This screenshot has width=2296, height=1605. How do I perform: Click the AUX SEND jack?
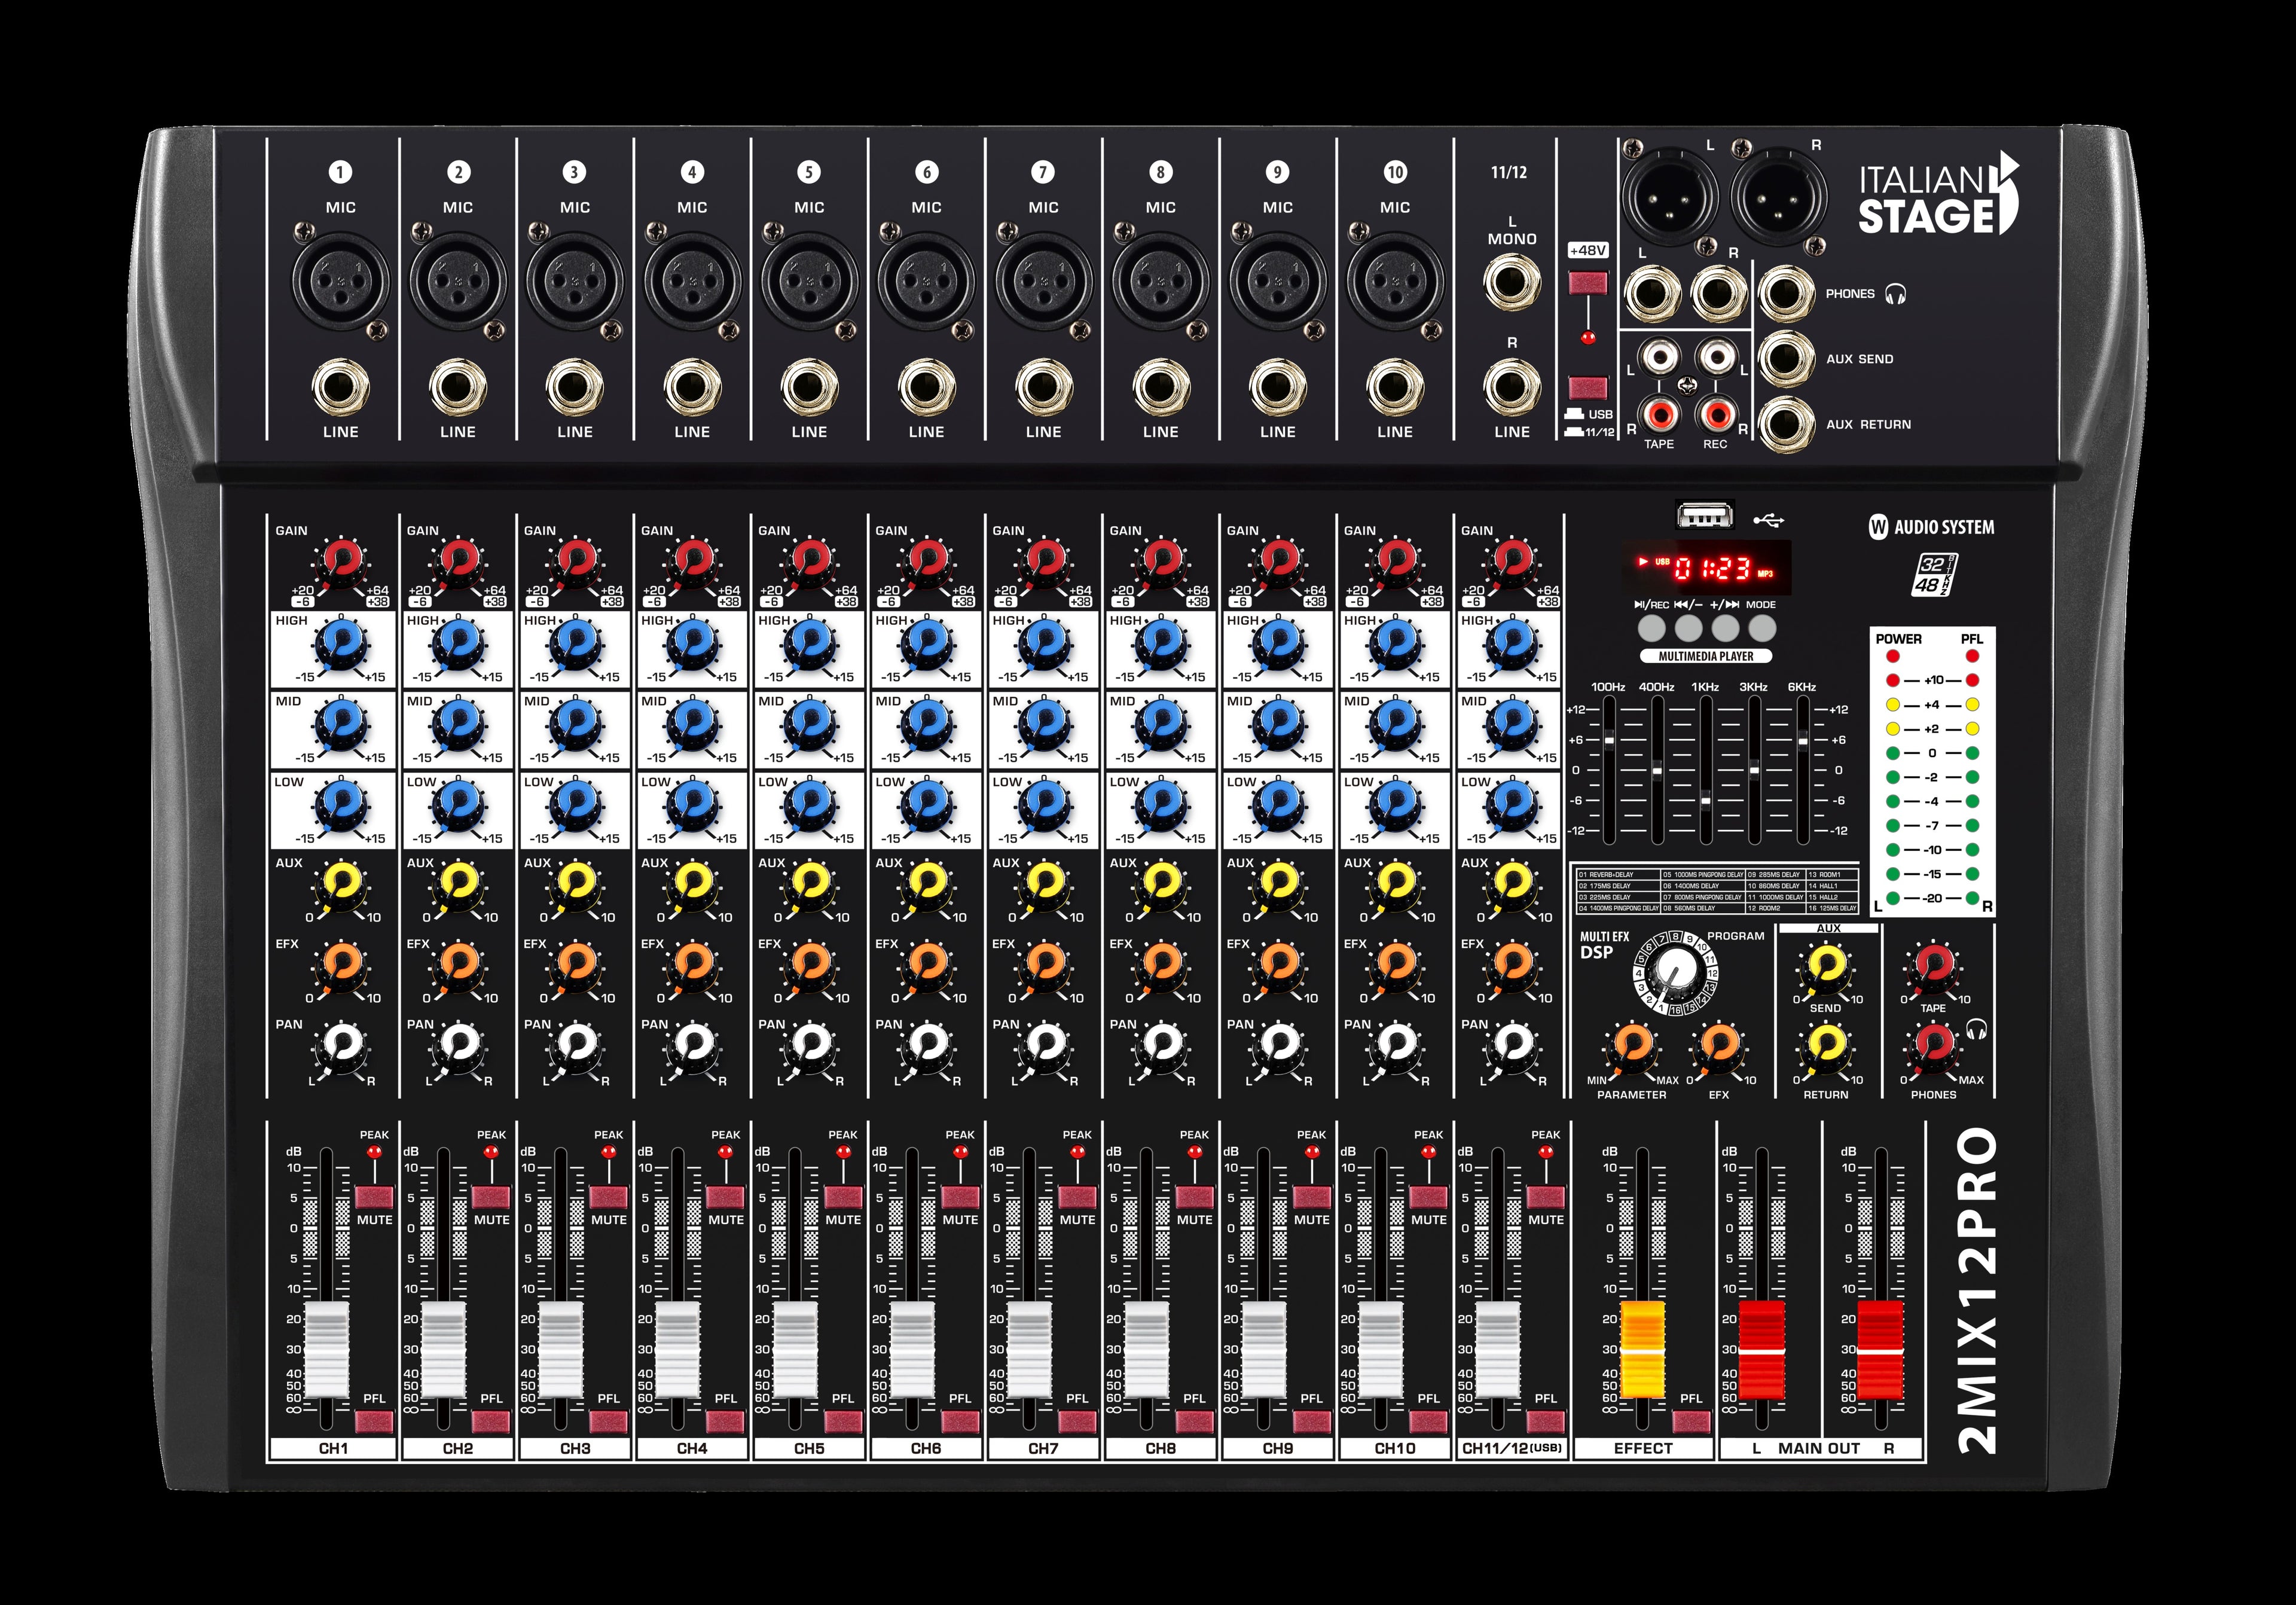pyautogui.click(x=1786, y=359)
